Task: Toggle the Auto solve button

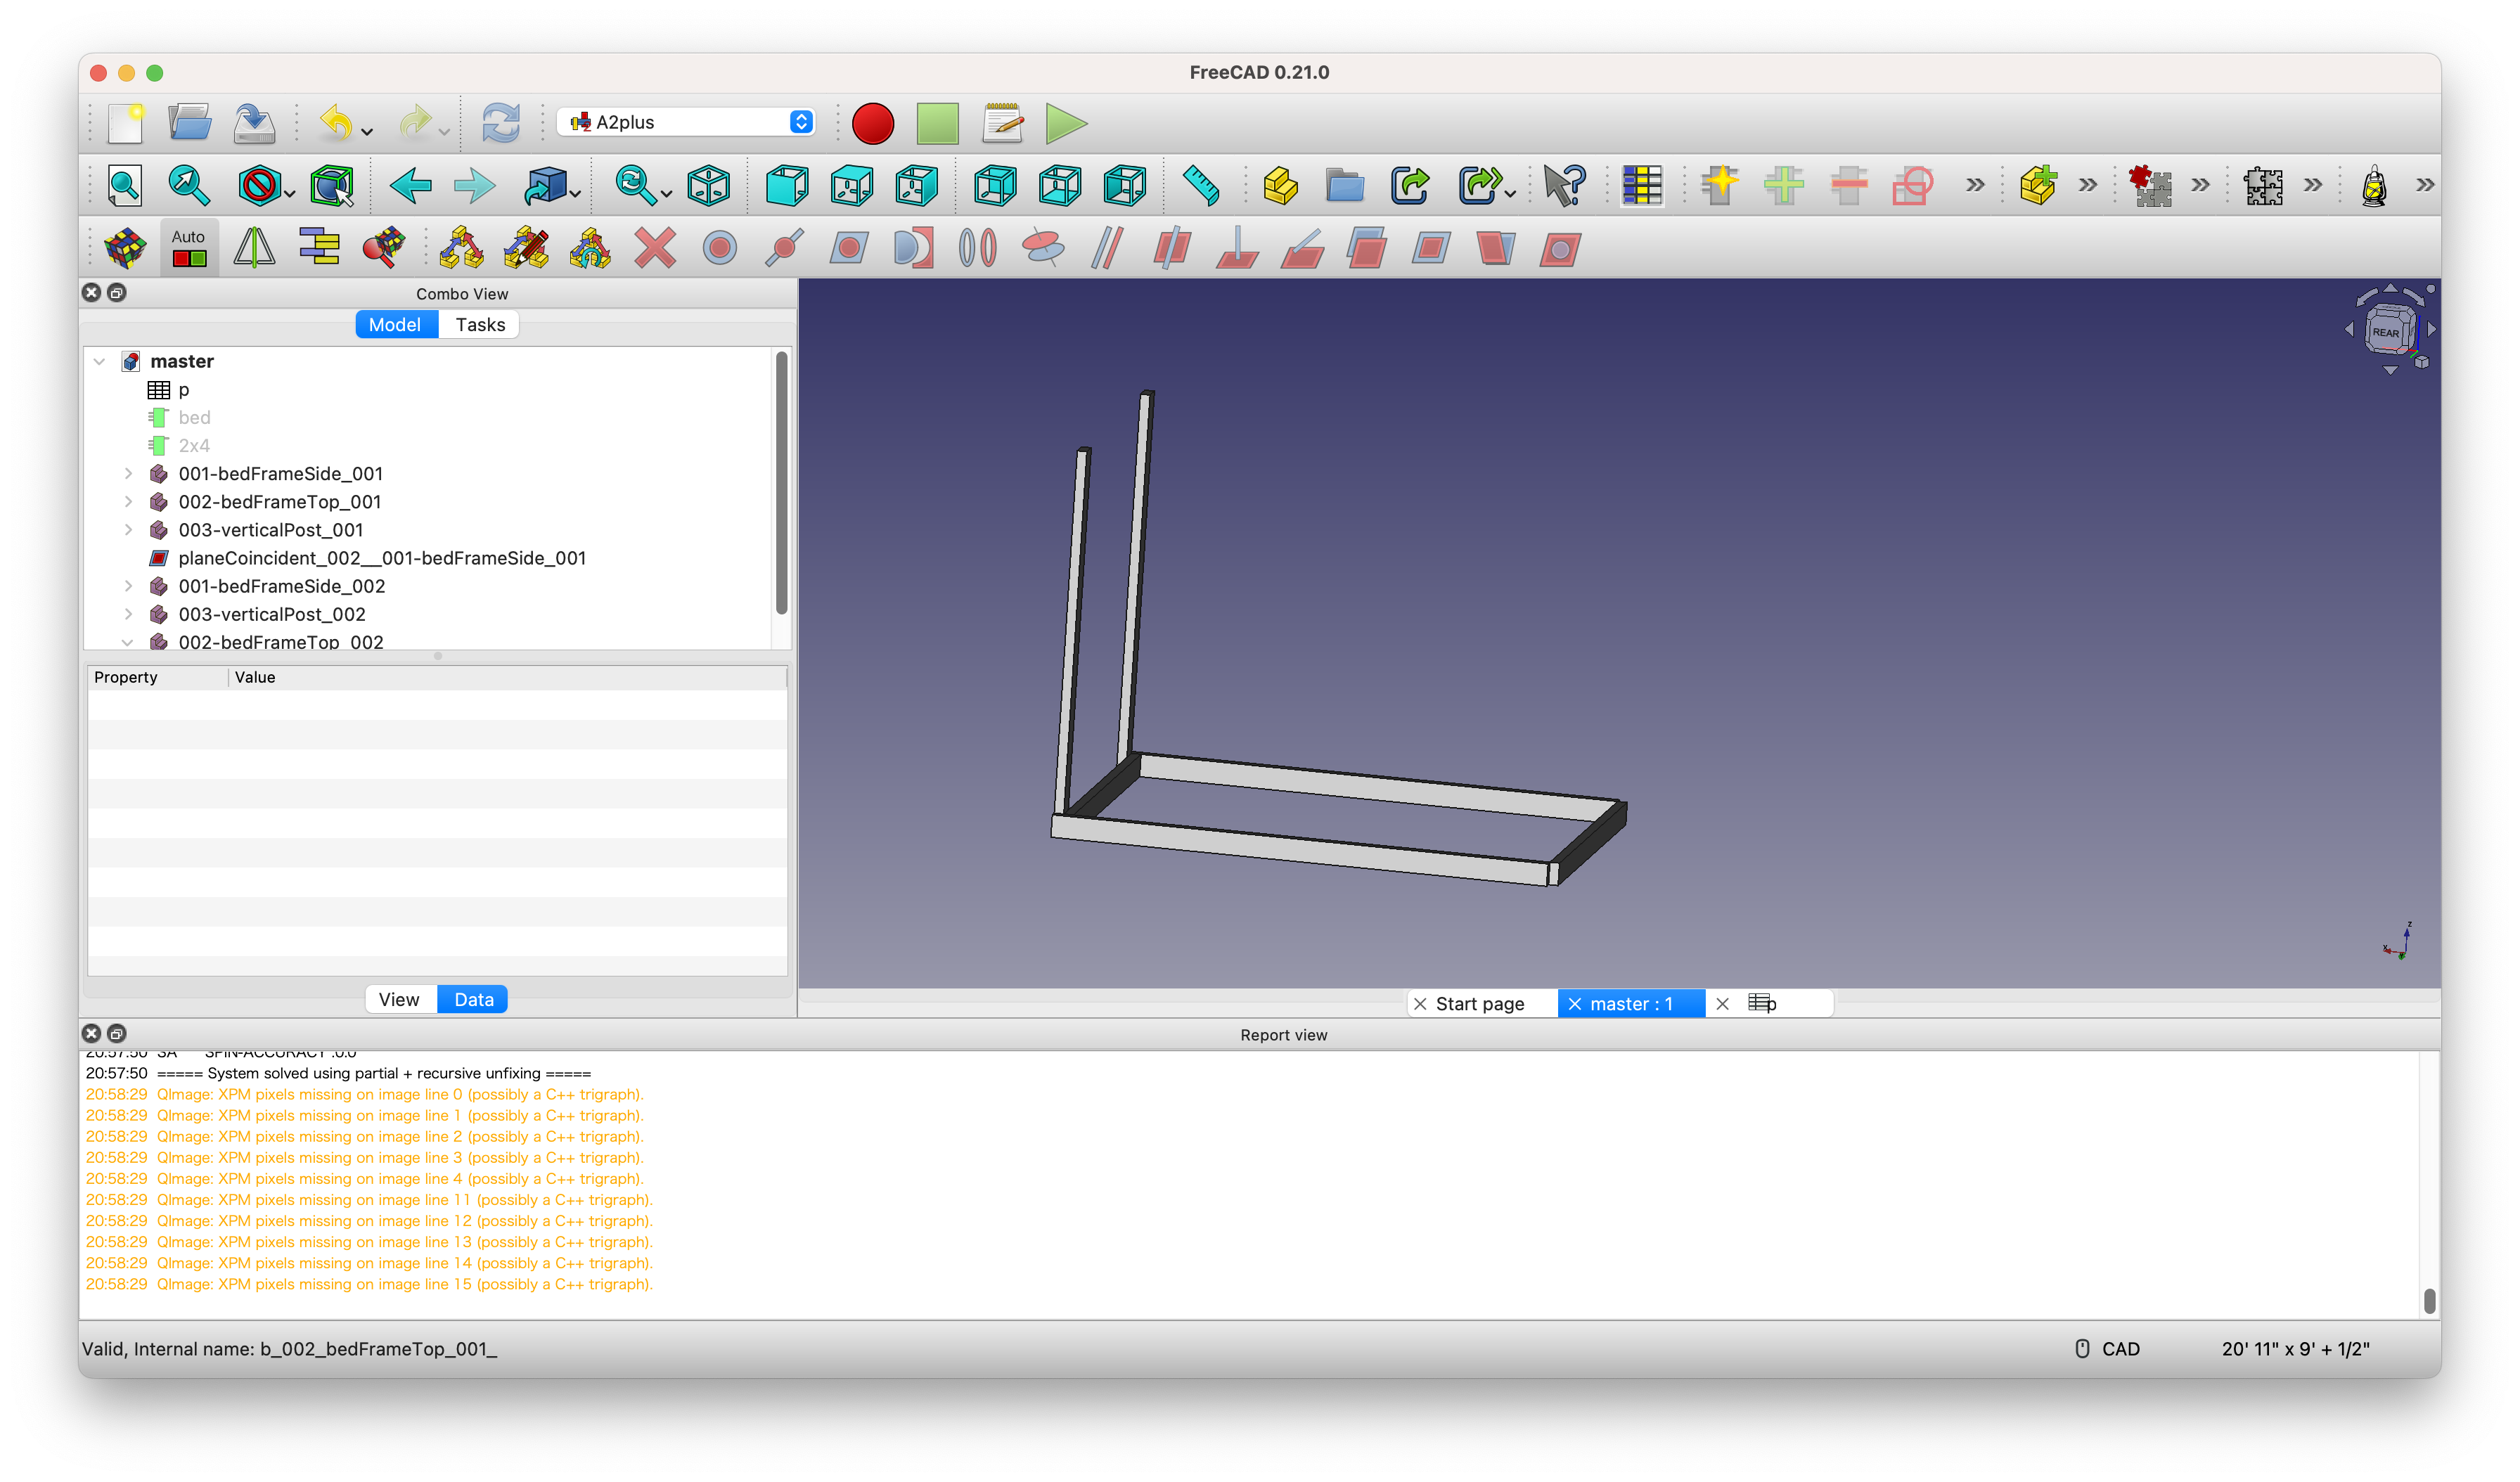Action: click(x=189, y=248)
